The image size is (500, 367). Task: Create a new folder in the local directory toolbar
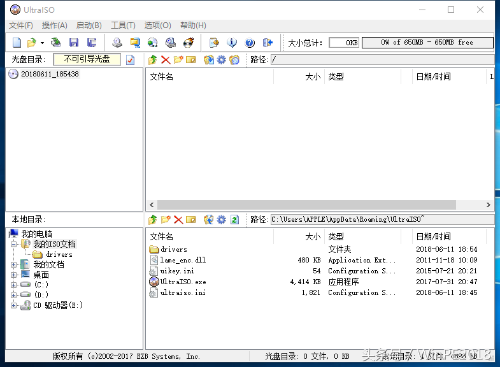pyautogui.click(x=166, y=219)
